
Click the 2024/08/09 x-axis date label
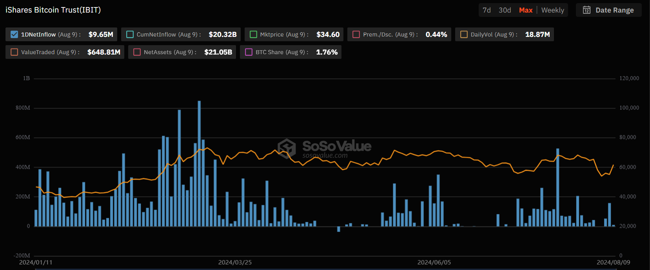pos(614,263)
